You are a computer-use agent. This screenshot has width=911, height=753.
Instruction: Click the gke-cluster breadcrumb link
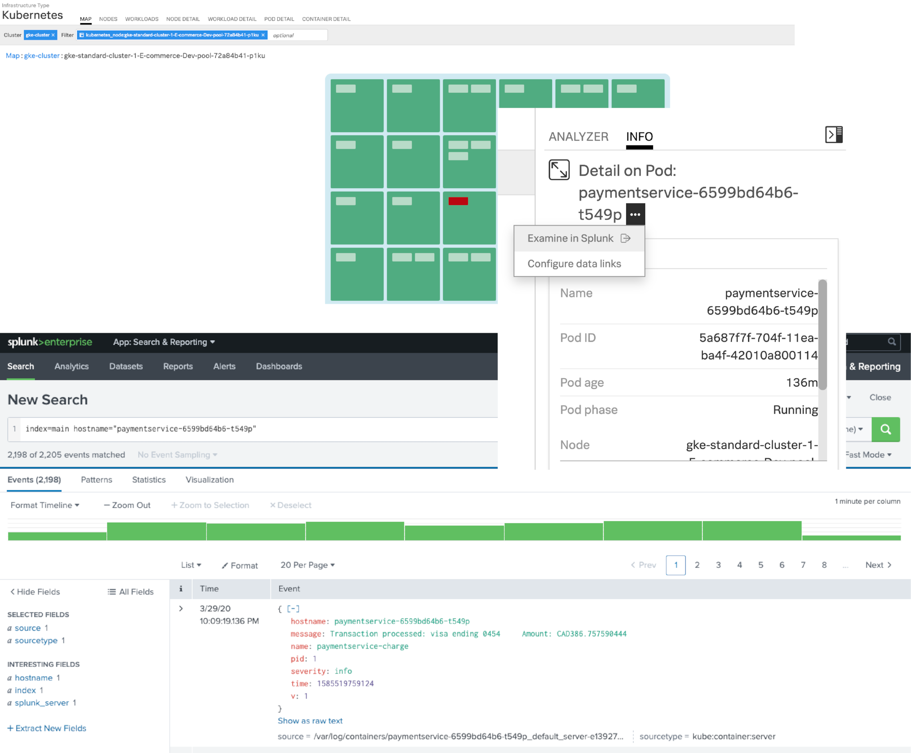point(41,56)
